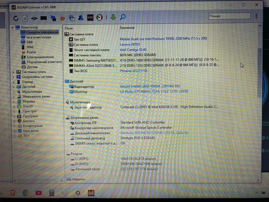Image resolution: width=269 pixels, height=202 pixels.
Task: Open the Phoenix BIOS link
Action: (x=134, y=71)
